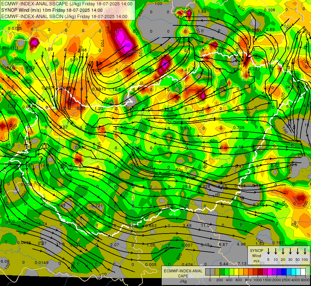Screen dimensions: 311x286
Task: Click the 800 tick label on the CAPE scale
Action: [x=248, y=280]
